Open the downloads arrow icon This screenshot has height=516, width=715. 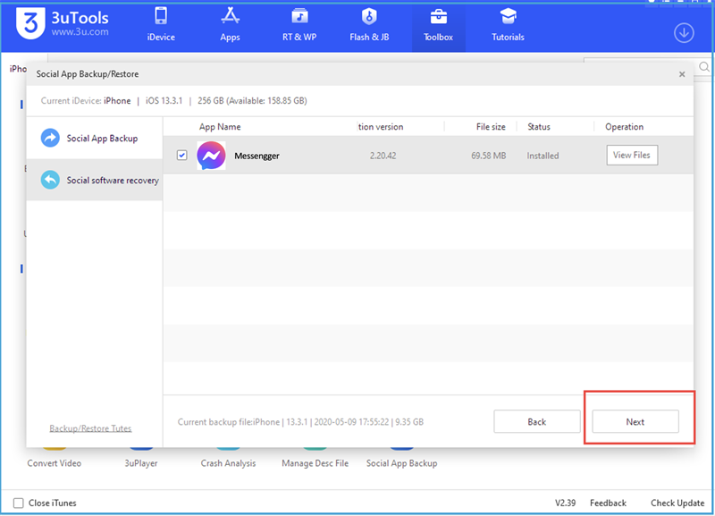coord(684,33)
